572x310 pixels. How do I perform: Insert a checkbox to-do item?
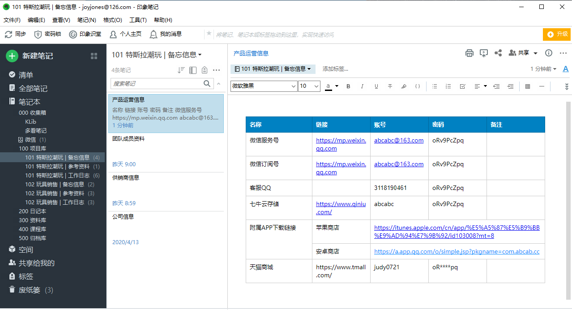pos(463,86)
